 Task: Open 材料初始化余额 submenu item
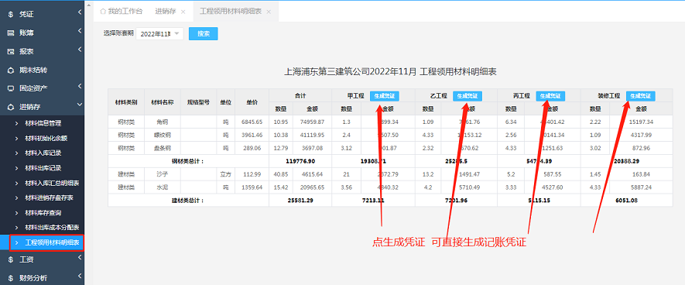46,138
